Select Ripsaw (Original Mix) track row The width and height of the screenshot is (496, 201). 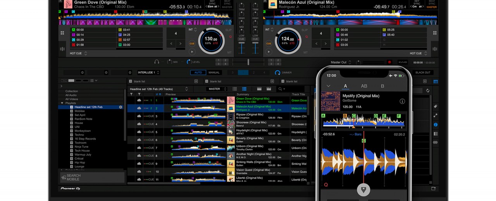(x=217, y=116)
